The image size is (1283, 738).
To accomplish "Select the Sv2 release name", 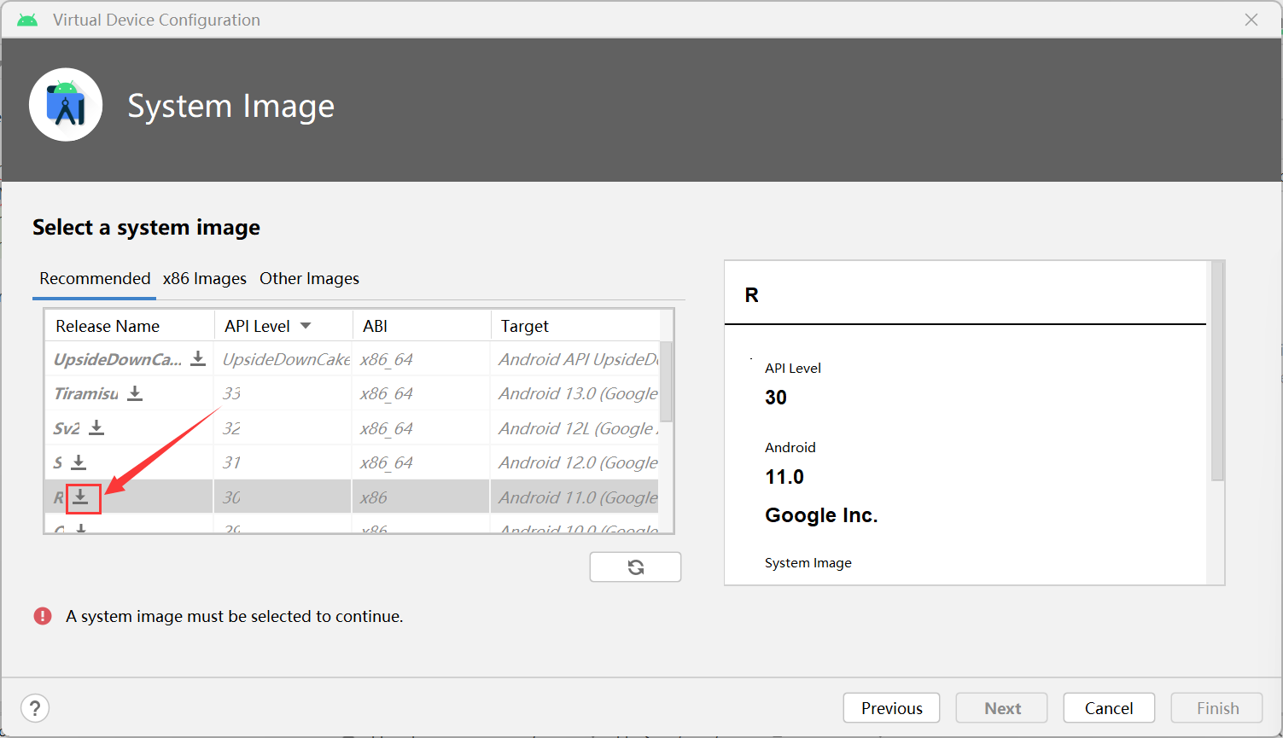I will pos(67,428).
